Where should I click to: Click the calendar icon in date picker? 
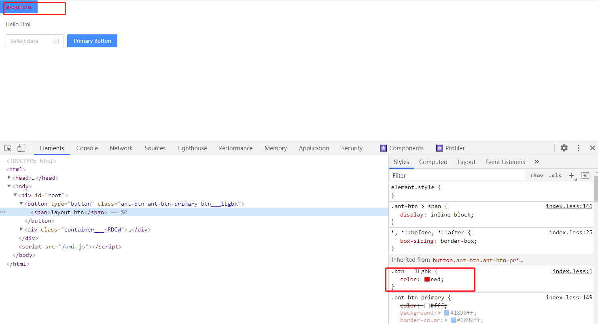point(56,41)
